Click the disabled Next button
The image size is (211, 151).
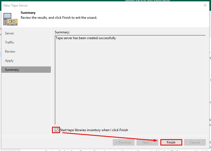pyautogui.click(x=147, y=142)
